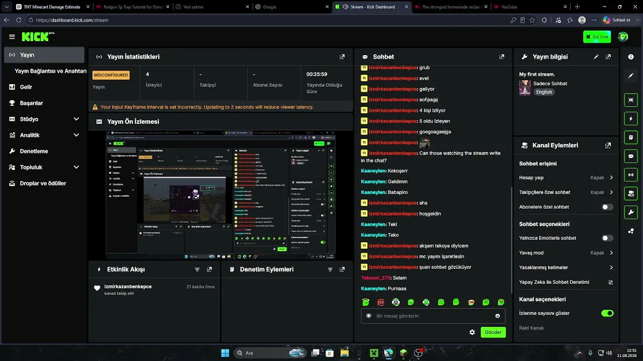Click the taskbar Ara search box
The height and width of the screenshot is (361, 643).
pyautogui.click(x=271, y=353)
